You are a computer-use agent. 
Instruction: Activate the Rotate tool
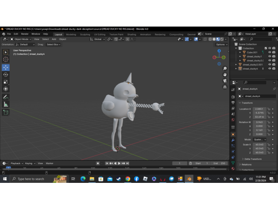tap(6, 75)
